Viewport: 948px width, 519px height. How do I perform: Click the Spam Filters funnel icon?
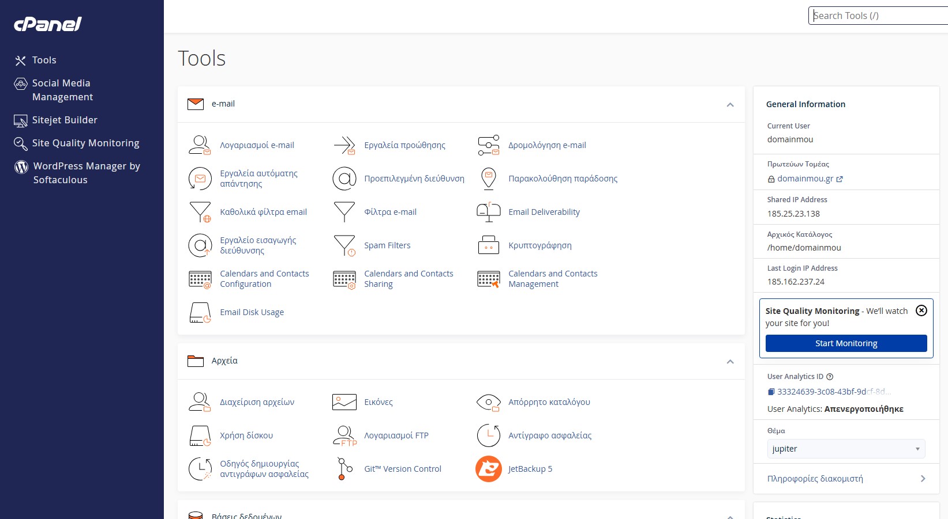point(344,245)
